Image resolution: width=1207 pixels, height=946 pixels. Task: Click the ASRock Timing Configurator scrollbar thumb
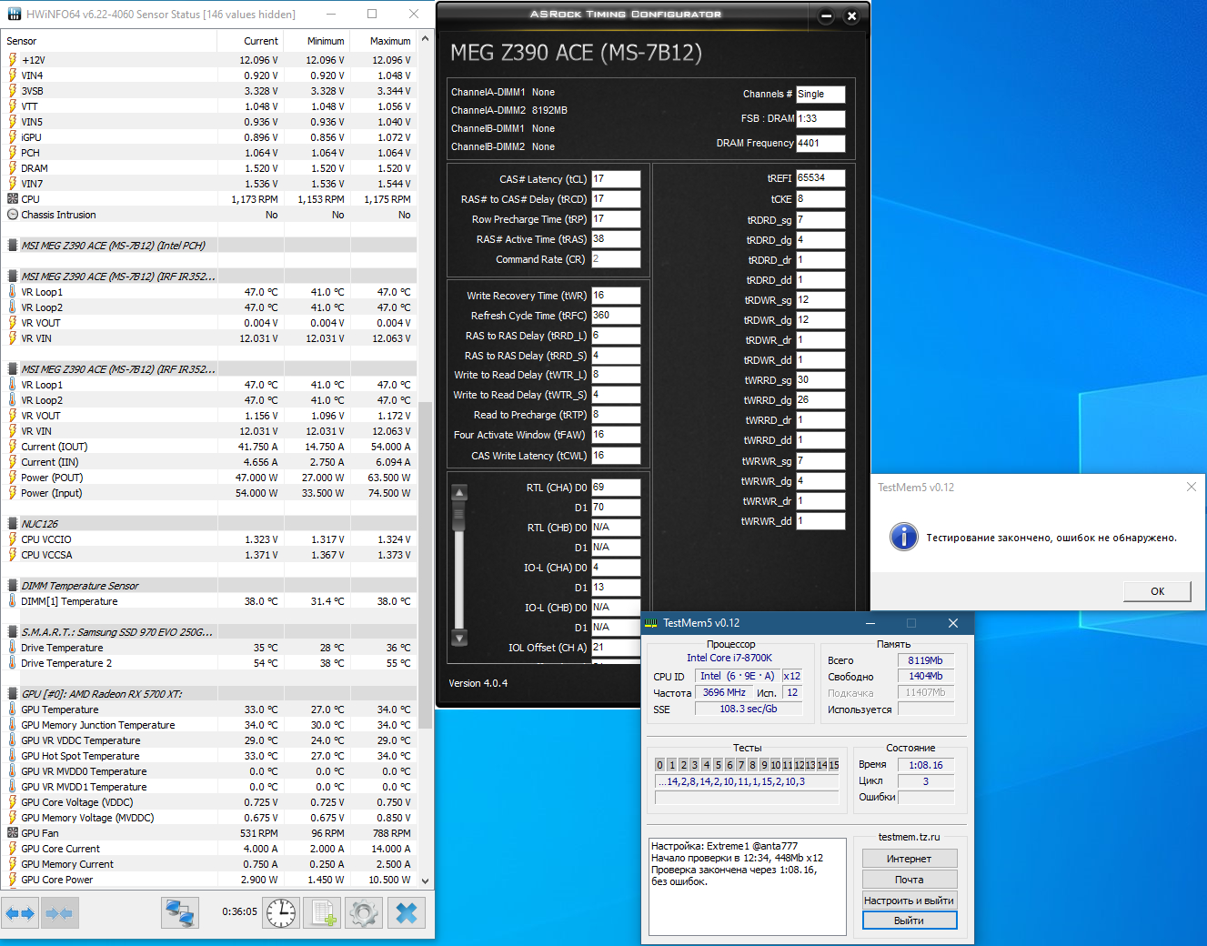(459, 515)
